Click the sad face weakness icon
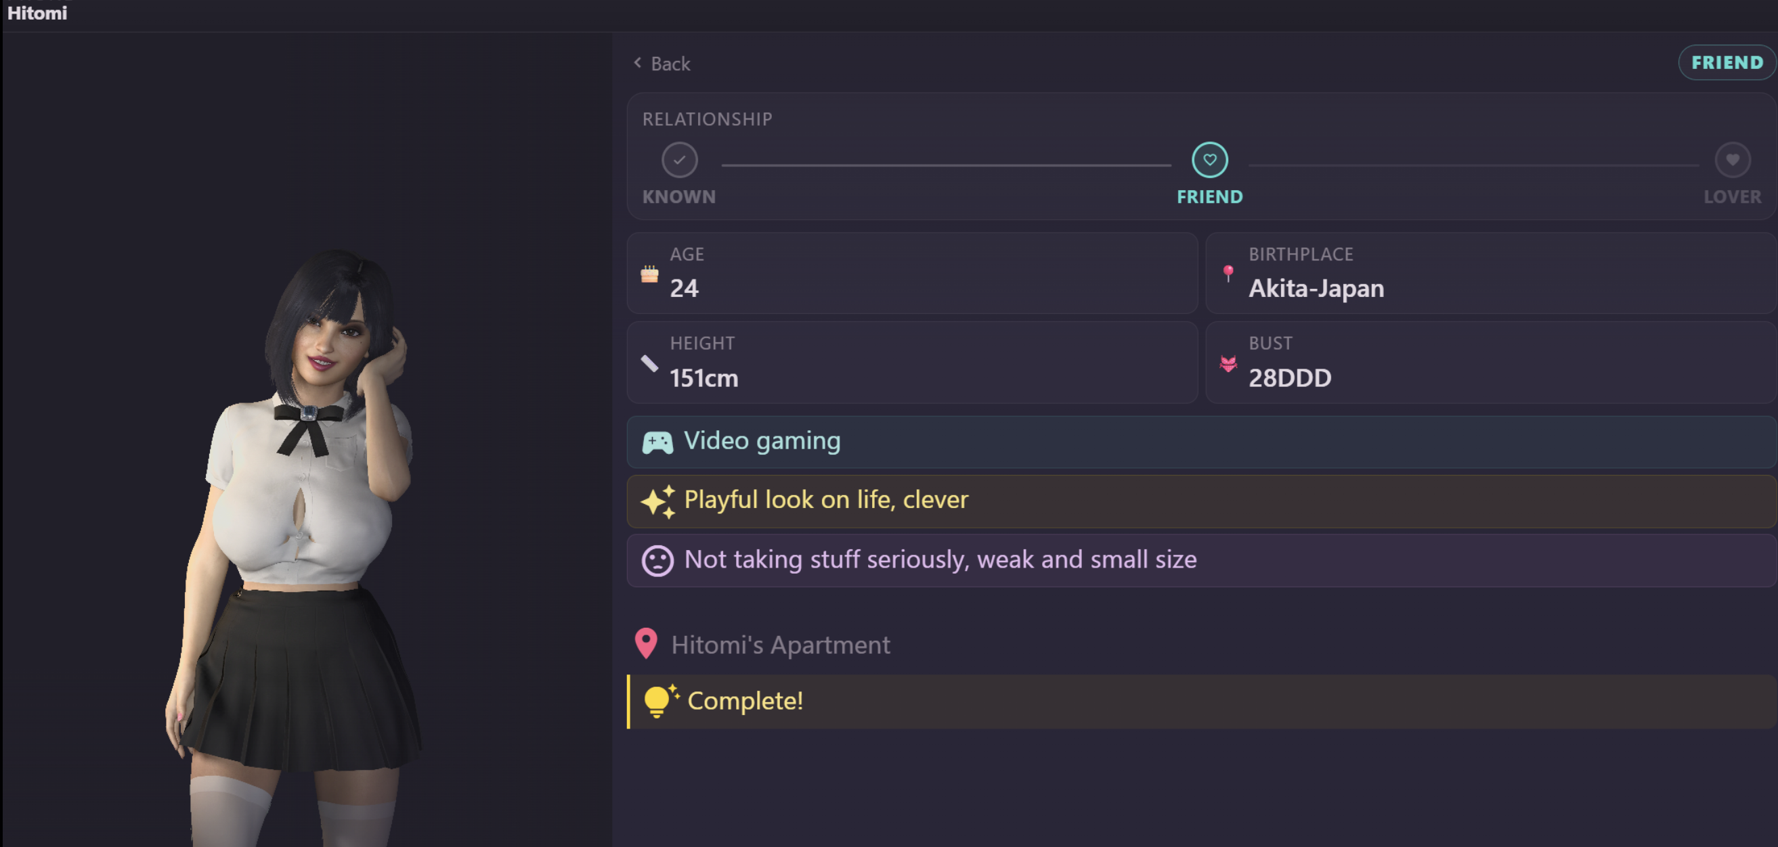1778x847 pixels. click(657, 561)
